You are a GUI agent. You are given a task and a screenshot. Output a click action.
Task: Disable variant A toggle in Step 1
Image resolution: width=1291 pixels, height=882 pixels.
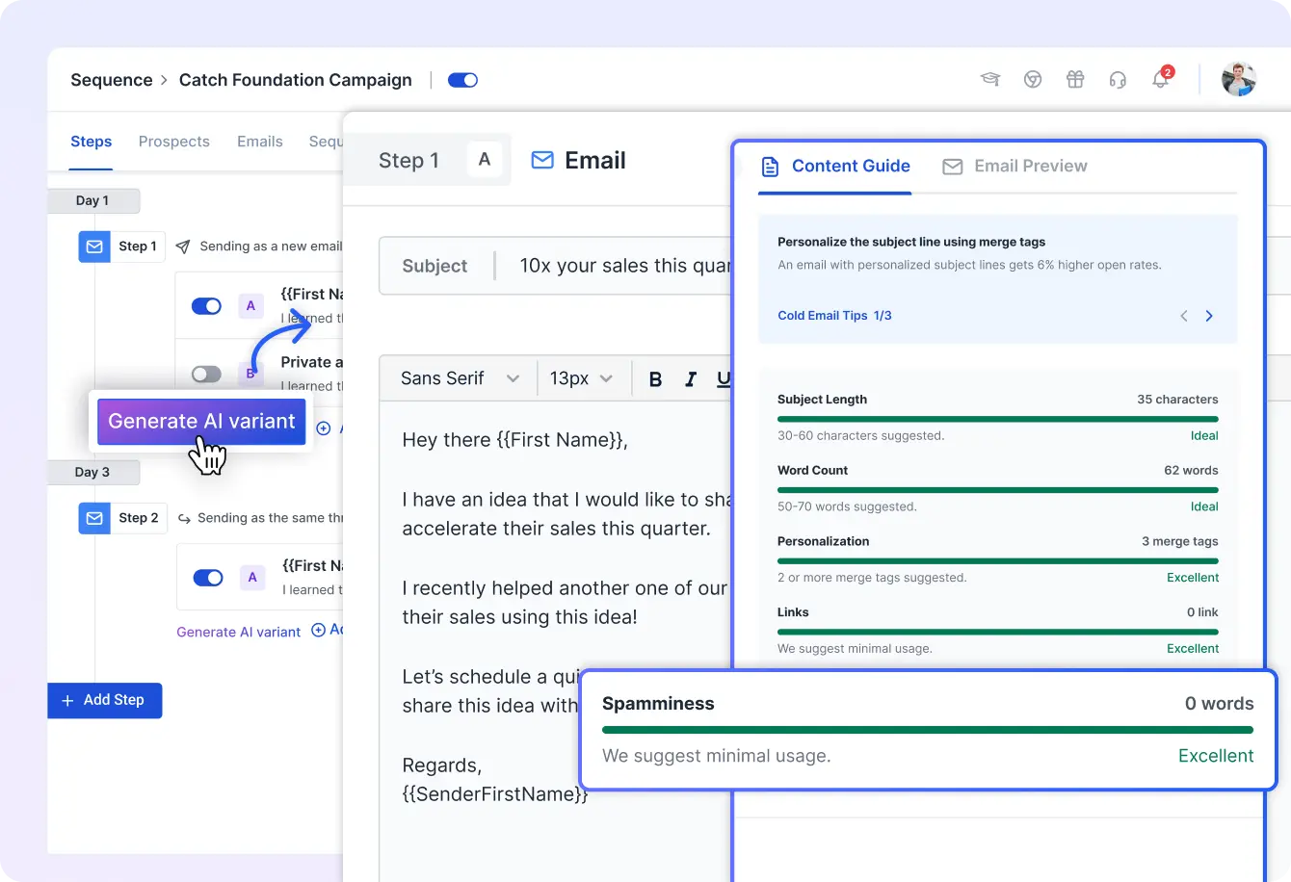point(207,306)
